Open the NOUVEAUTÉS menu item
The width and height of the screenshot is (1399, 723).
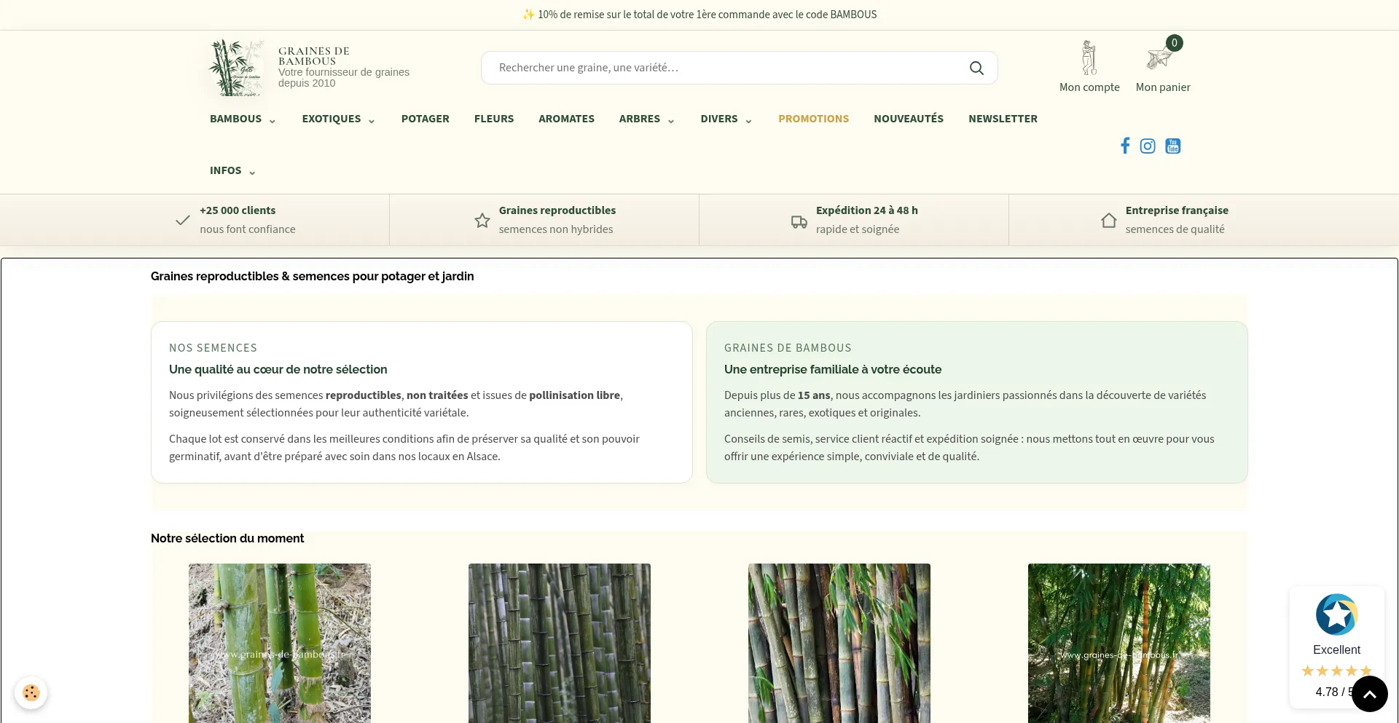909,119
